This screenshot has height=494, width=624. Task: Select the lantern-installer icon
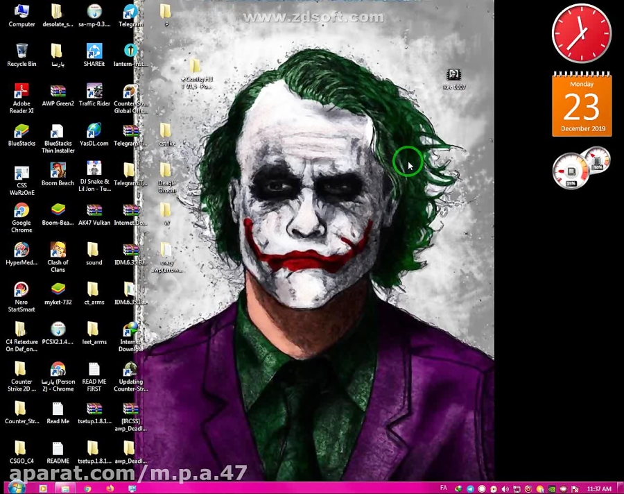(130, 56)
